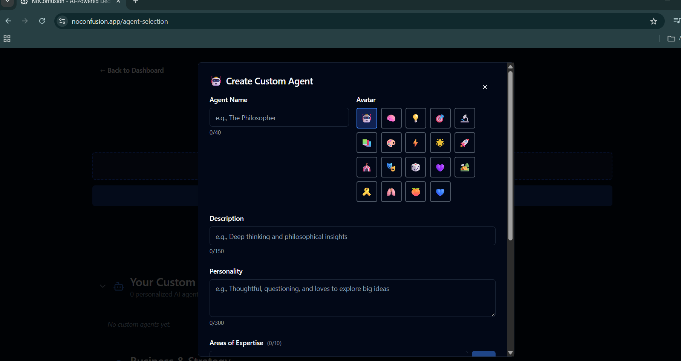Screen dimensions: 681x361
Task: Click the '0/150' character counter
Action: point(217,251)
